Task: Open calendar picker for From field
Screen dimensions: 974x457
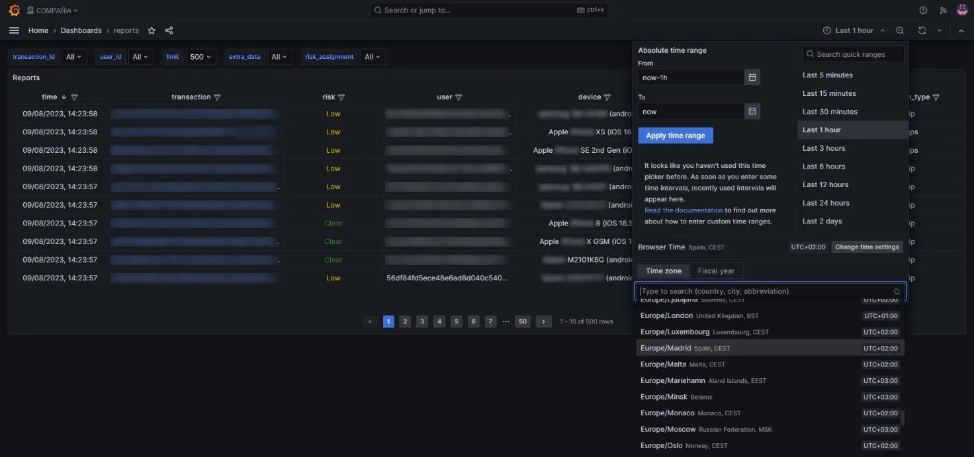Action: point(752,77)
